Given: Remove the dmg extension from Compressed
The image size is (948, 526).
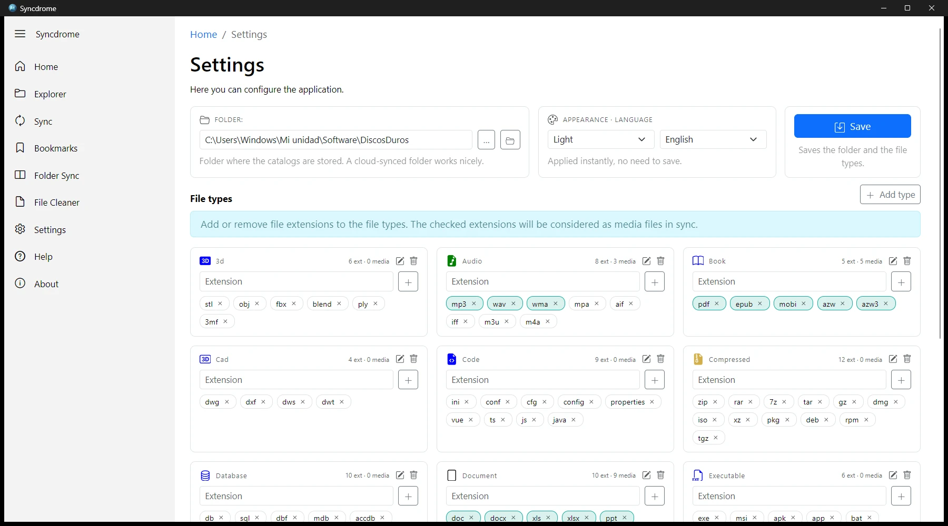Looking at the screenshot, I should tap(896, 402).
